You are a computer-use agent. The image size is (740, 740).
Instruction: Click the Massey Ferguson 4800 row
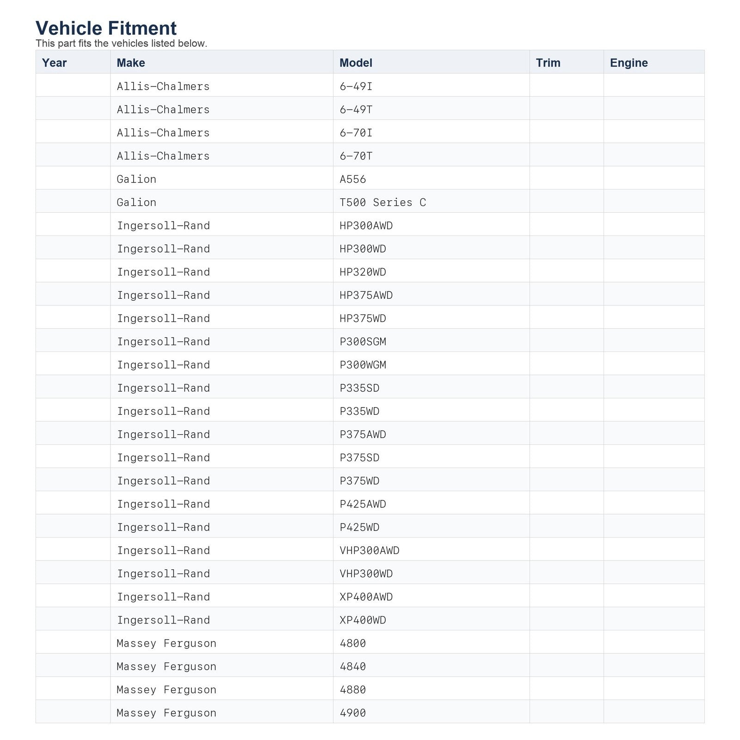pyautogui.click(x=370, y=642)
